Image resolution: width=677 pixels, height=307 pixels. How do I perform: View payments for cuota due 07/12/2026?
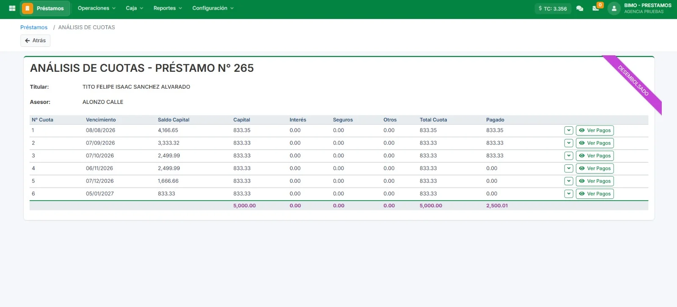coord(594,181)
